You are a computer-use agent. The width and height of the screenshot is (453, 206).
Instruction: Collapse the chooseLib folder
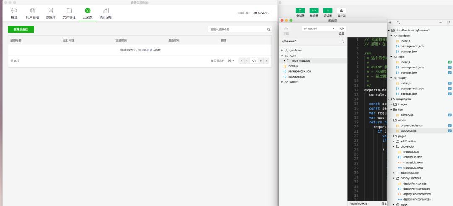(394, 147)
